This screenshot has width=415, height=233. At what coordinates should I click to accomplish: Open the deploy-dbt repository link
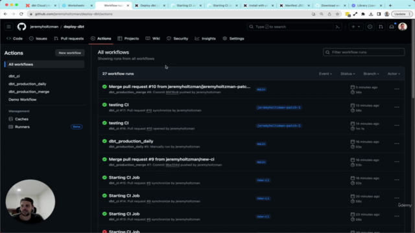tap(74, 27)
